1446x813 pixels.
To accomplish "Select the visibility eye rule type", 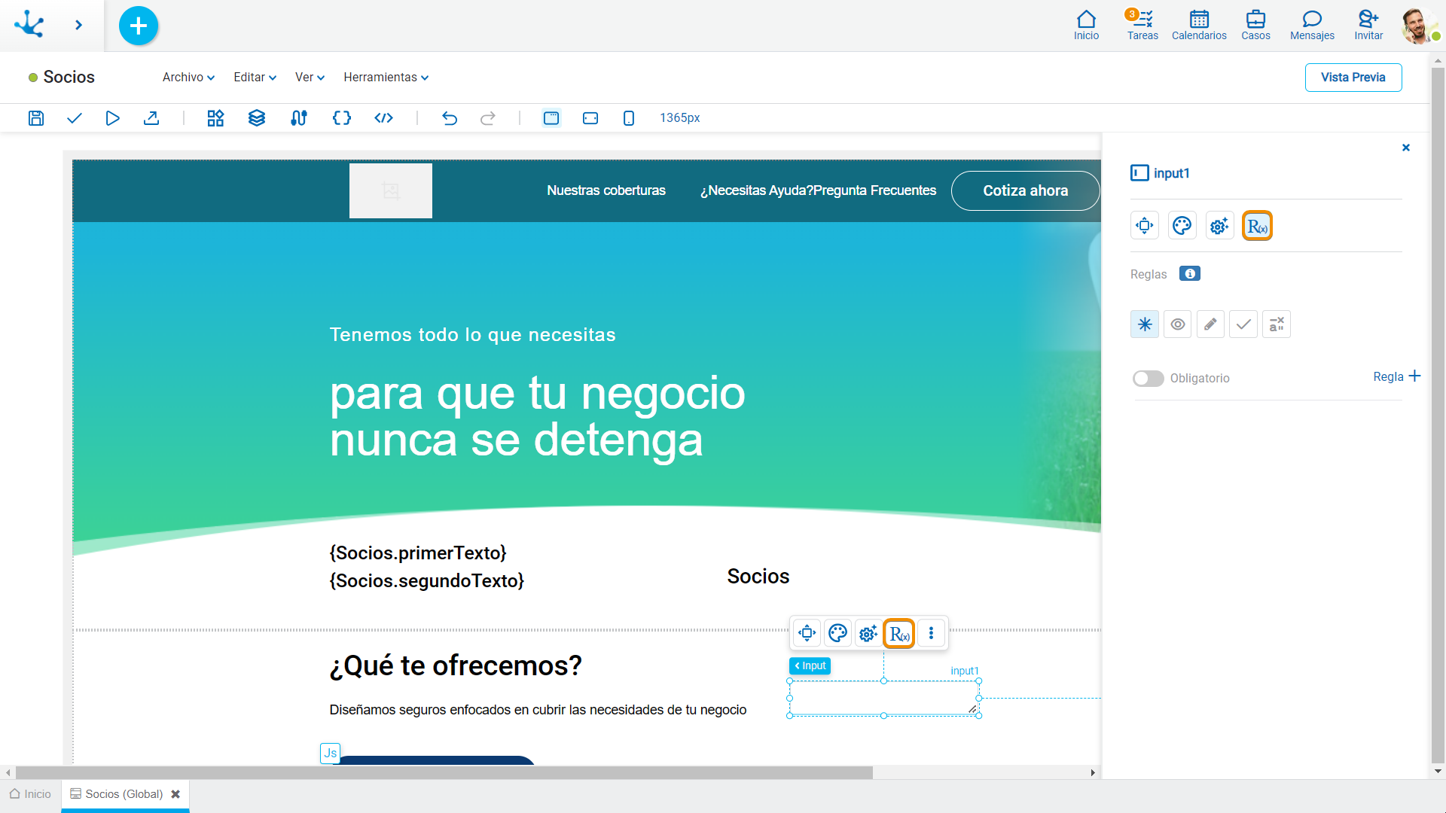I will tap(1178, 324).
